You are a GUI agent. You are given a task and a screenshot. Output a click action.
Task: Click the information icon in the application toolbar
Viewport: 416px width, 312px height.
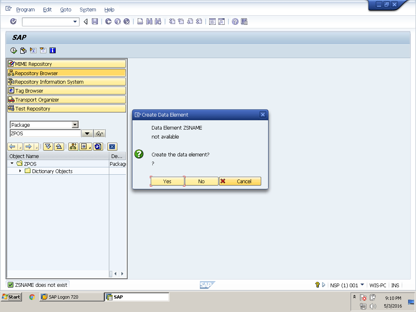52,50
